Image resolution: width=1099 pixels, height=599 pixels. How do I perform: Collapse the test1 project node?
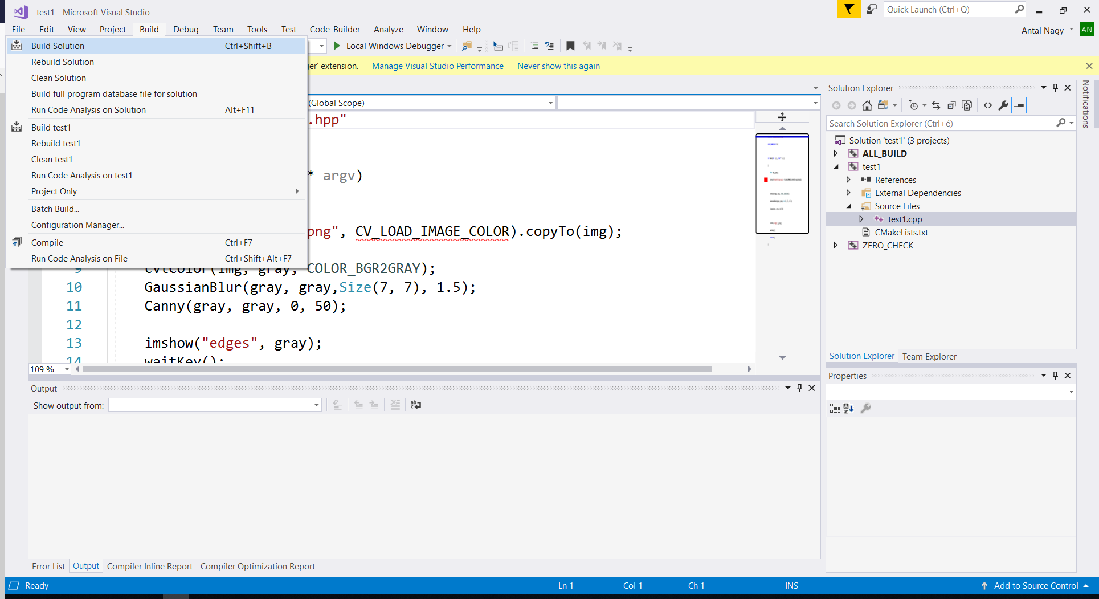[x=836, y=167]
